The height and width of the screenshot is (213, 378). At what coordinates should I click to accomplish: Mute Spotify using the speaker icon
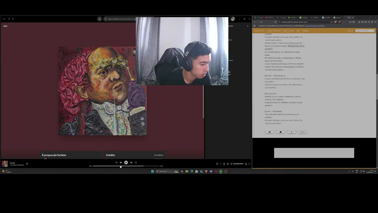[231, 164]
